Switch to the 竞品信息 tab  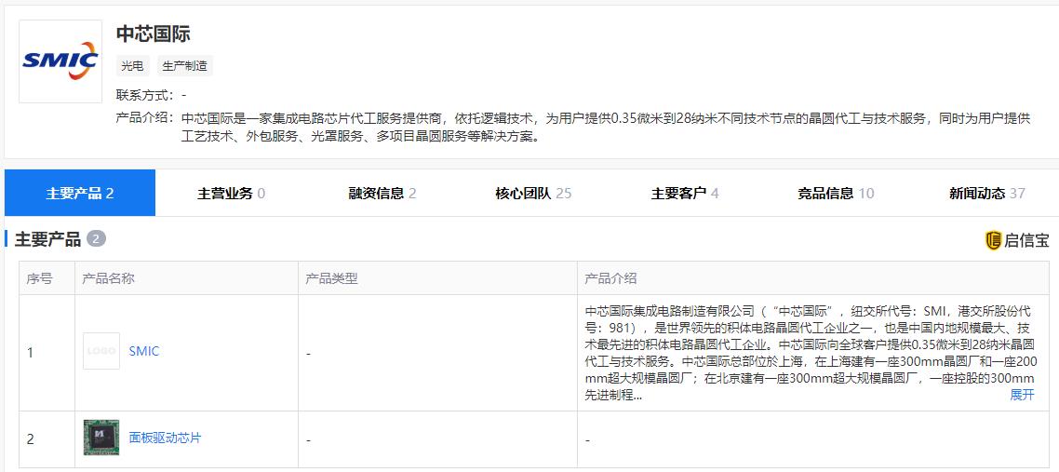point(836,193)
